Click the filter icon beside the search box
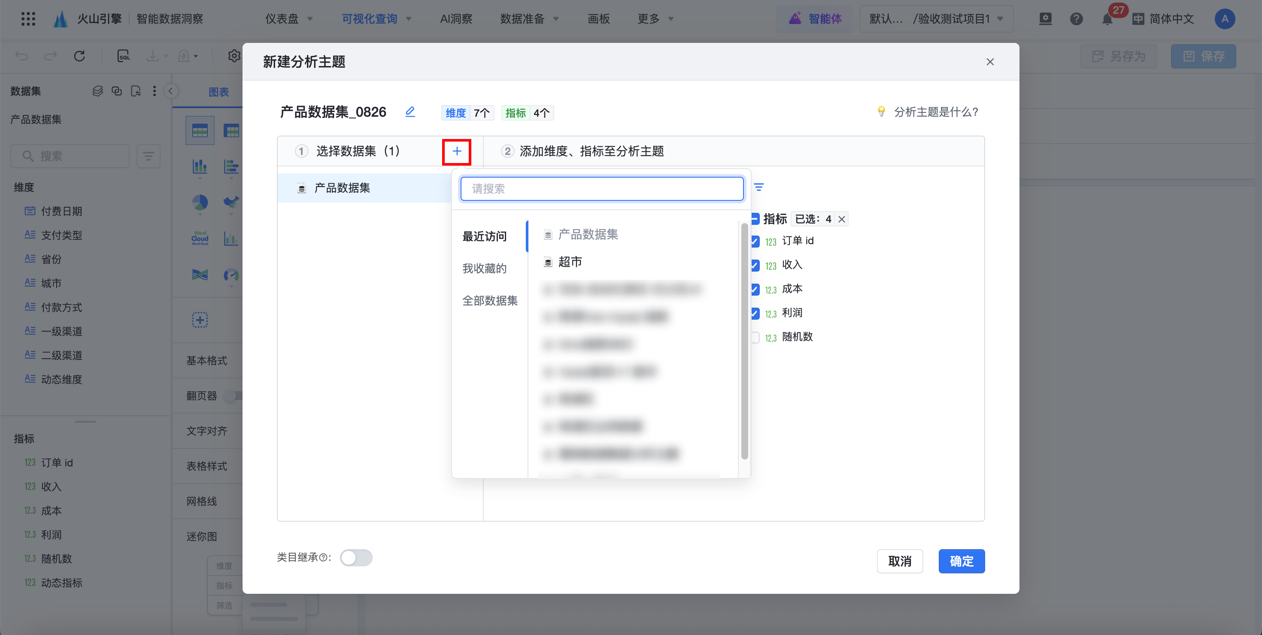This screenshot has width=1262, height=635. [758, 187]
